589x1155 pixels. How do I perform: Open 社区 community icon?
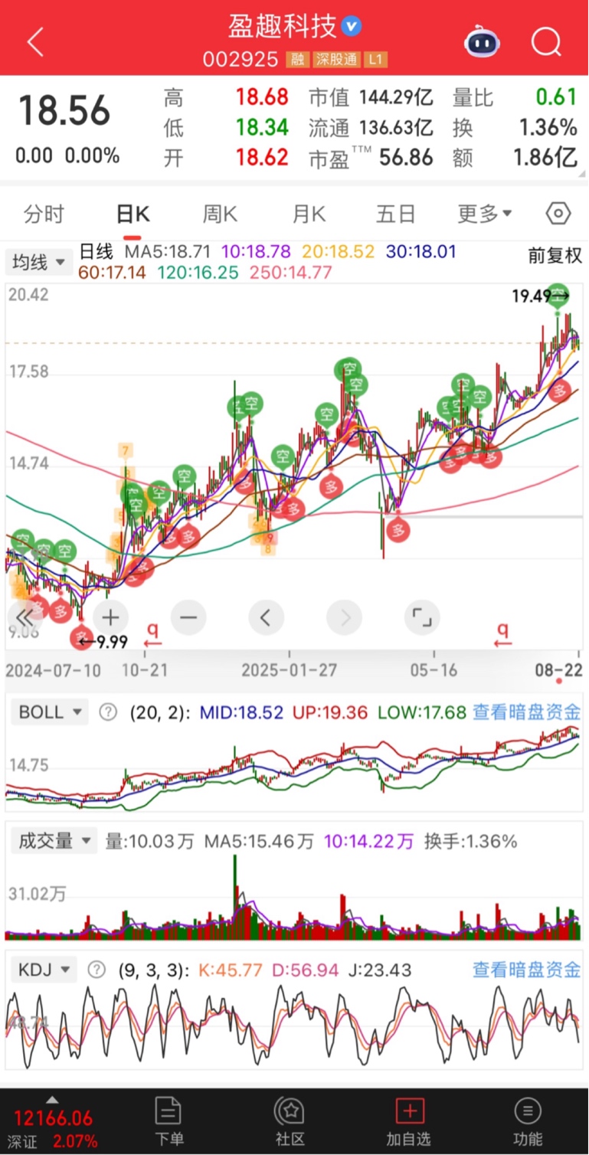(x=290, y=1121)
